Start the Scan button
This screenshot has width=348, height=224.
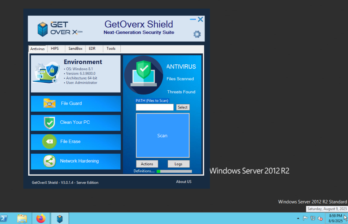tap(163, 135)
